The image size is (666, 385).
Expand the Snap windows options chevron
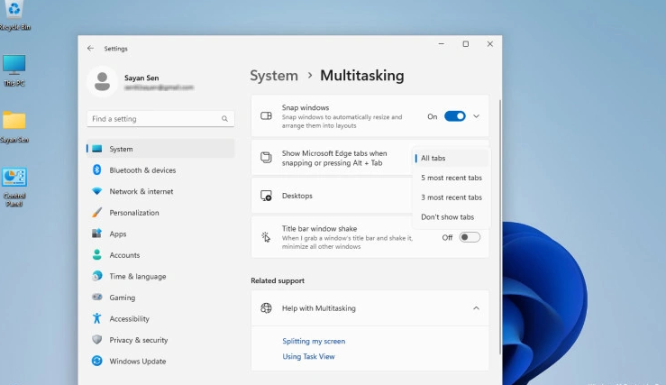tap(477, 116)
